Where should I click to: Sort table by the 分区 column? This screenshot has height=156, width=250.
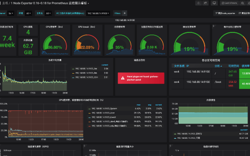point(218,66)
